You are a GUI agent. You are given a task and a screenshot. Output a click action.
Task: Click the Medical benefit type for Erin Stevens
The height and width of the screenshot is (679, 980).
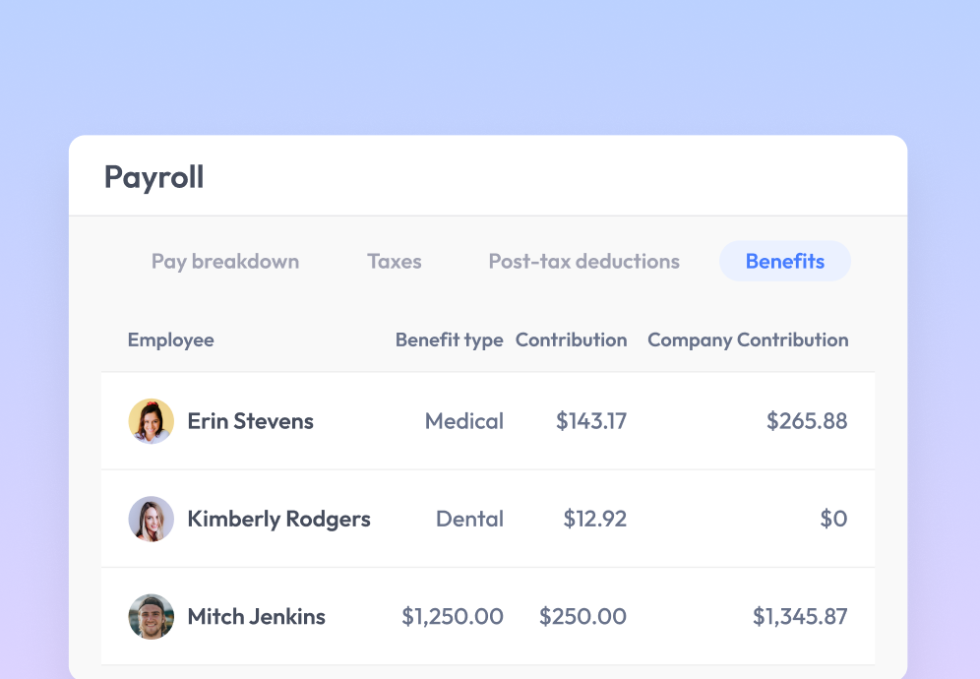tap(463, 420)
